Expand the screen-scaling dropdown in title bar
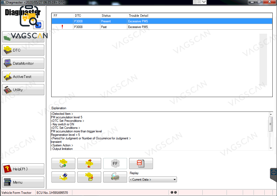The image size is (277, 196). coord(204,2)
